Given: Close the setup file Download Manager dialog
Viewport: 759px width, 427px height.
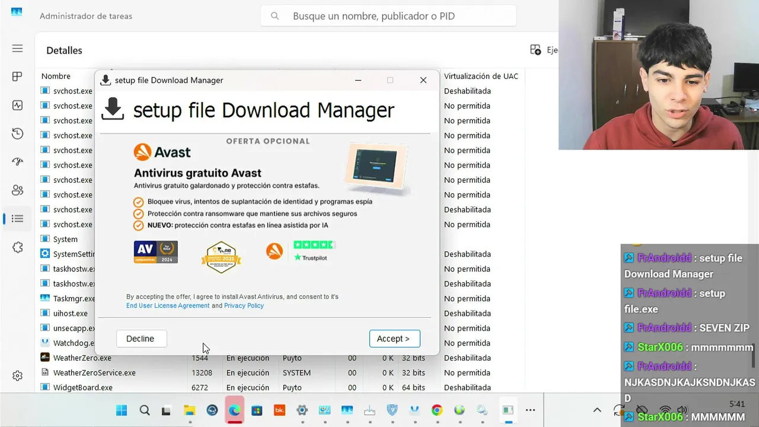Looking at the screenshot, I should [x=423, y=80].
